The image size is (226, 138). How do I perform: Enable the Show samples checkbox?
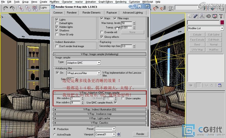coord(123,98)
